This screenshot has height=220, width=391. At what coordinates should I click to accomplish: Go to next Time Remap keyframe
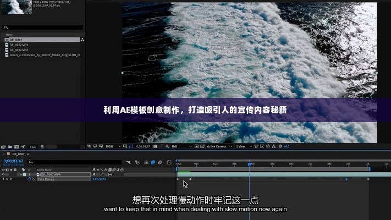pyautogui.click(x=11, y=179)
